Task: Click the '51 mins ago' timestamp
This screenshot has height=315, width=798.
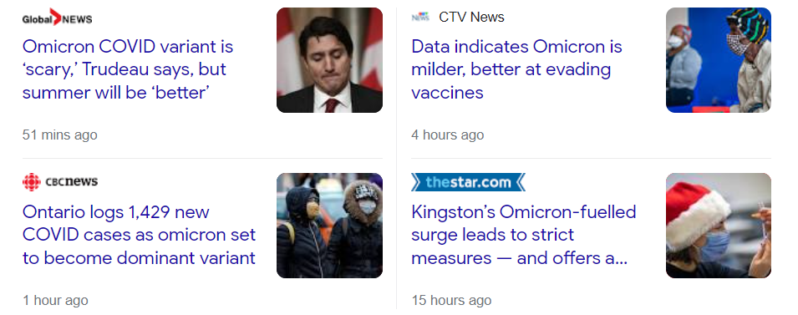Action: coord(59,135)
